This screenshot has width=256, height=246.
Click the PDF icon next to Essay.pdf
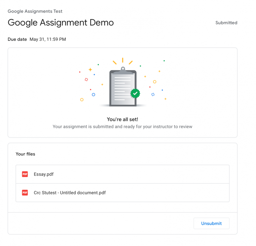pyautogui.click(x=25, y=174)
